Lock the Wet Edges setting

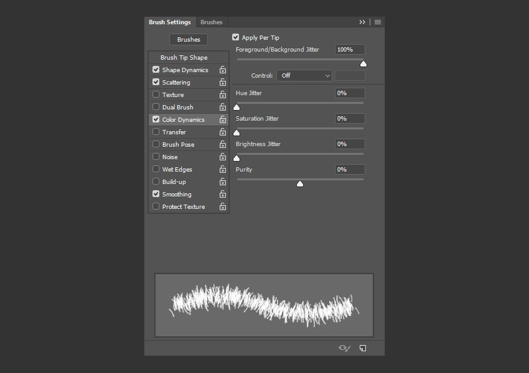coord(222,169)
